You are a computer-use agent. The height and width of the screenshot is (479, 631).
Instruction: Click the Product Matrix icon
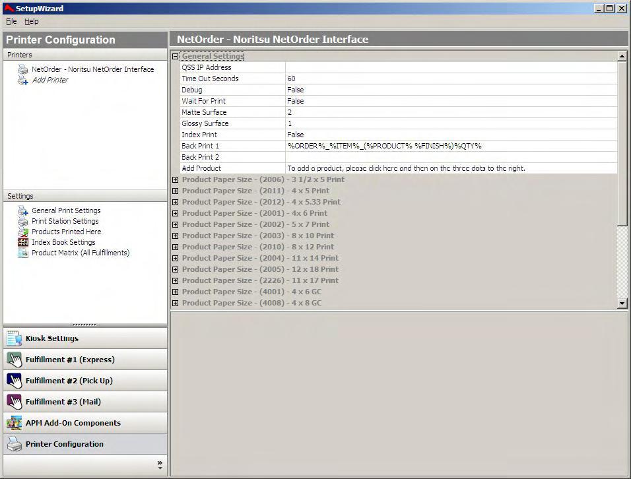click(23, 253)
